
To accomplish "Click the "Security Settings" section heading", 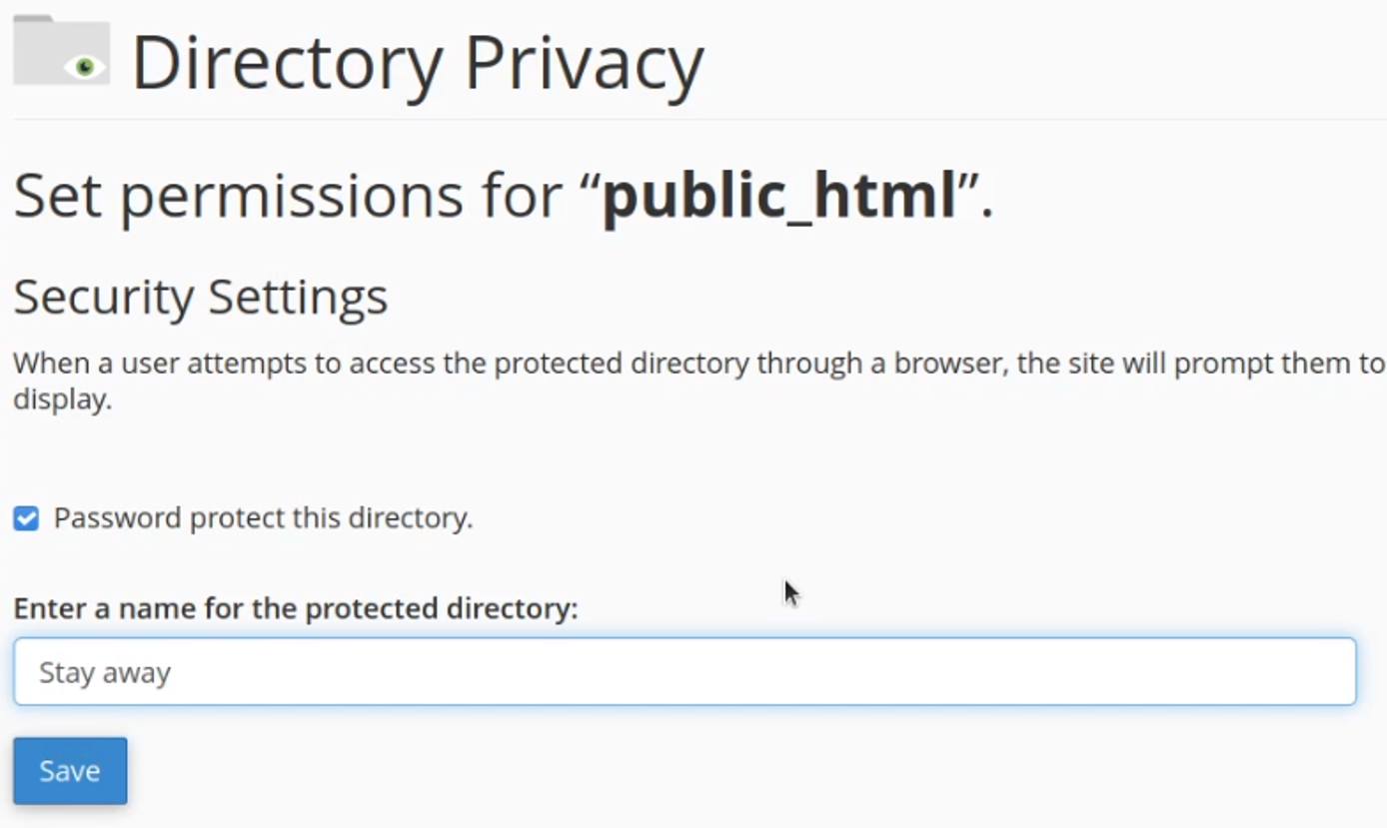I will pos(200,296).
